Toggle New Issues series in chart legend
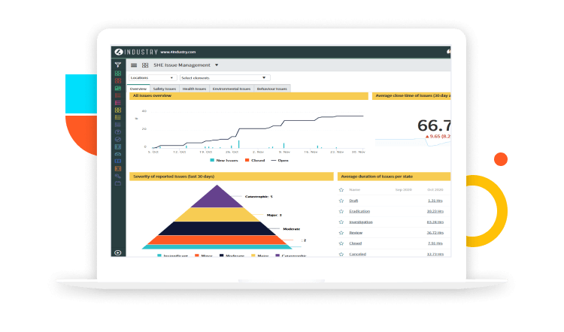 click(224, 160)
